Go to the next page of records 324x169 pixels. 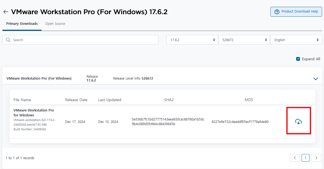(x=316, y=158)
